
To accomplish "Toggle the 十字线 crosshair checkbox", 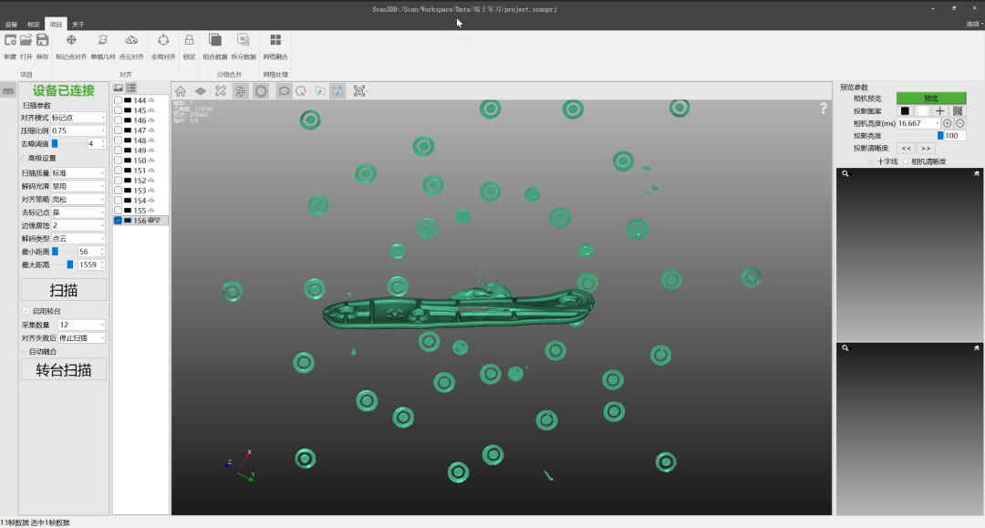I will pos(871,162).
